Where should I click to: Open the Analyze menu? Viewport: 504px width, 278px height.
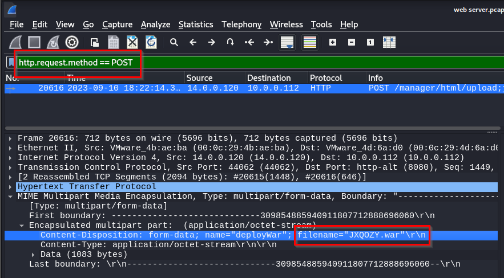(155, 24)
